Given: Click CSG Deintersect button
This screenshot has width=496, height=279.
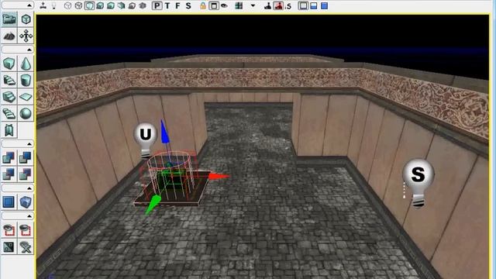Looking at the screenshot, I should [26, 174].
